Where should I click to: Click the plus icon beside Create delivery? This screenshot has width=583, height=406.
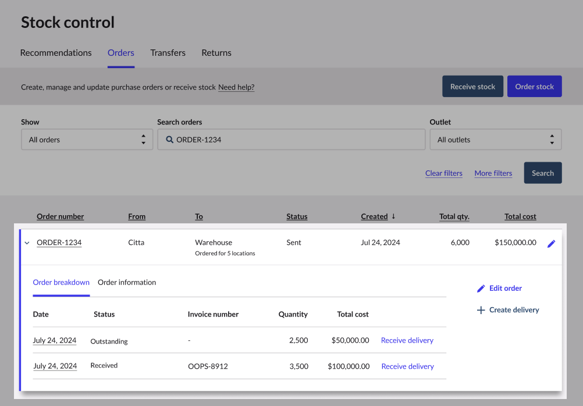481,310
